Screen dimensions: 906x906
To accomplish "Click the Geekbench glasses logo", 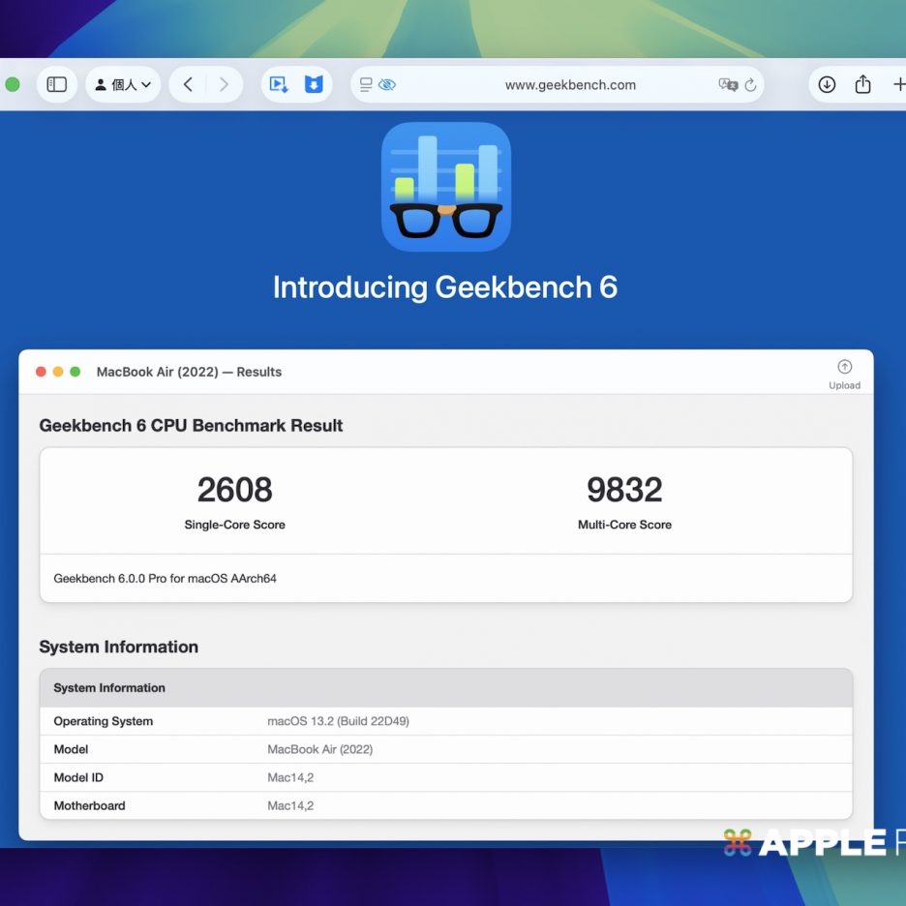I will pos(445,187).
